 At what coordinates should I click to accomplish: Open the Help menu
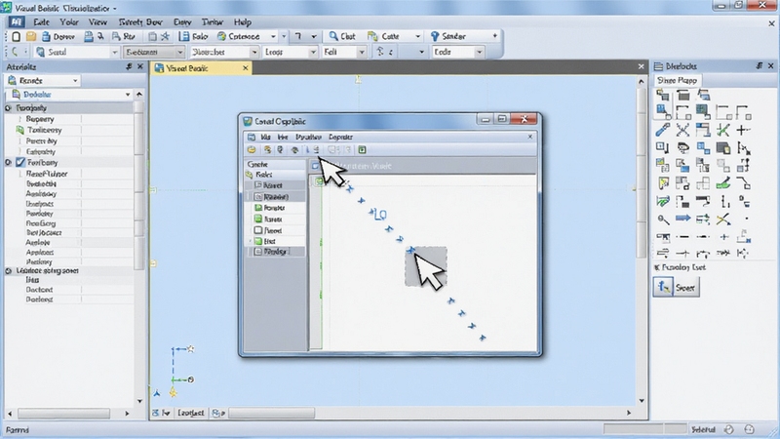click(242, 21)
